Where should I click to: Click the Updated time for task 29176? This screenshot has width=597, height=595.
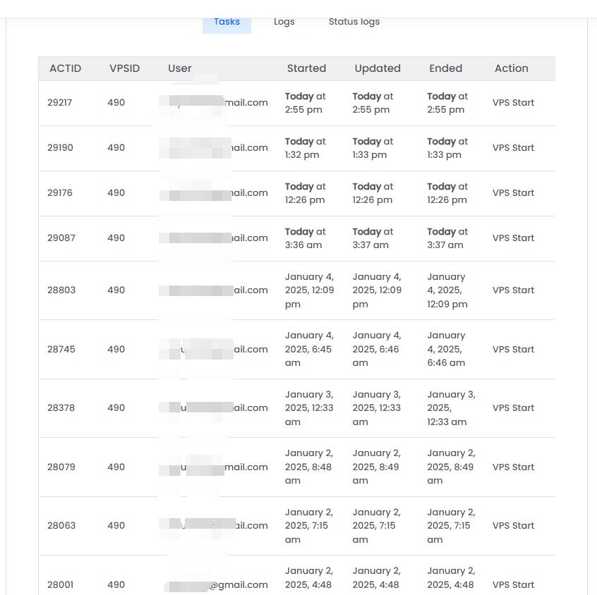tap(373, 193)
